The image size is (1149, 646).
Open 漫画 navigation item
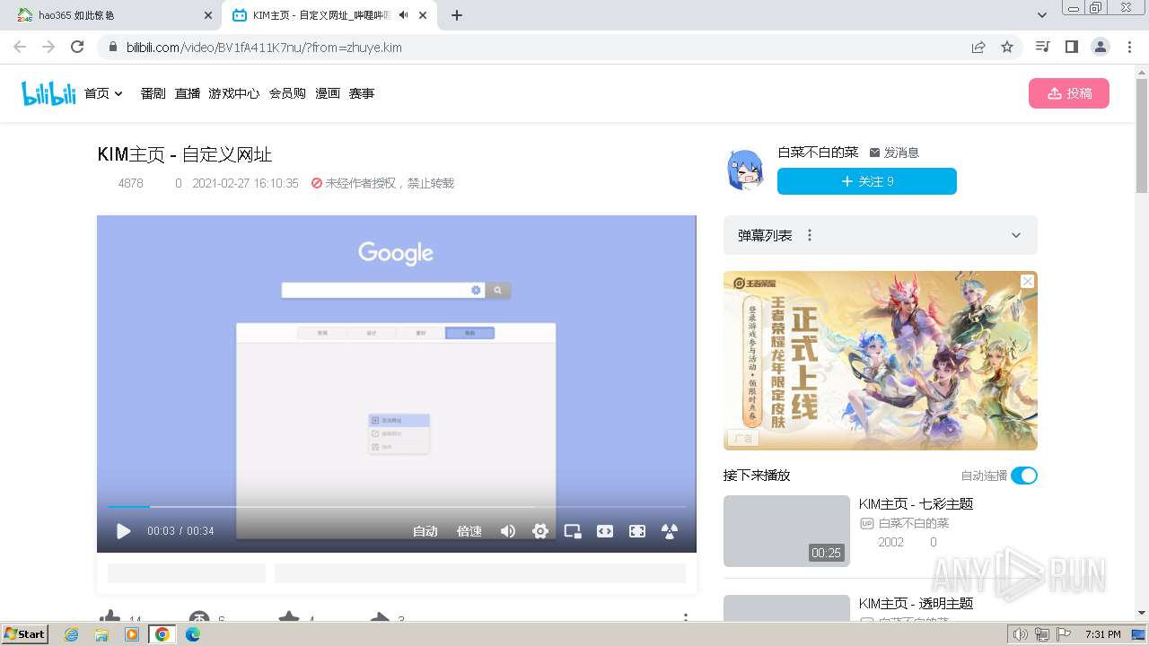coord(328,93)
